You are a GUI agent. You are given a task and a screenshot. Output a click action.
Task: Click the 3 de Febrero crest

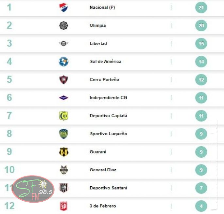63,206
